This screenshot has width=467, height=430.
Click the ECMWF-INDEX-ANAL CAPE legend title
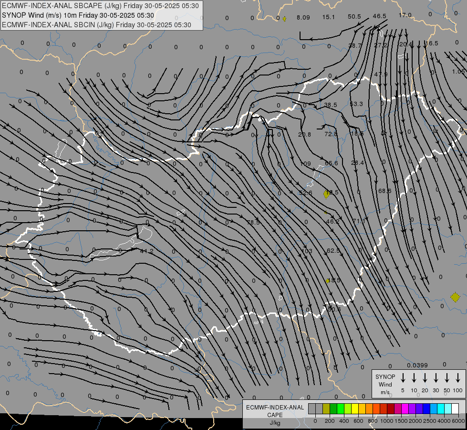(x=275, y=411)
